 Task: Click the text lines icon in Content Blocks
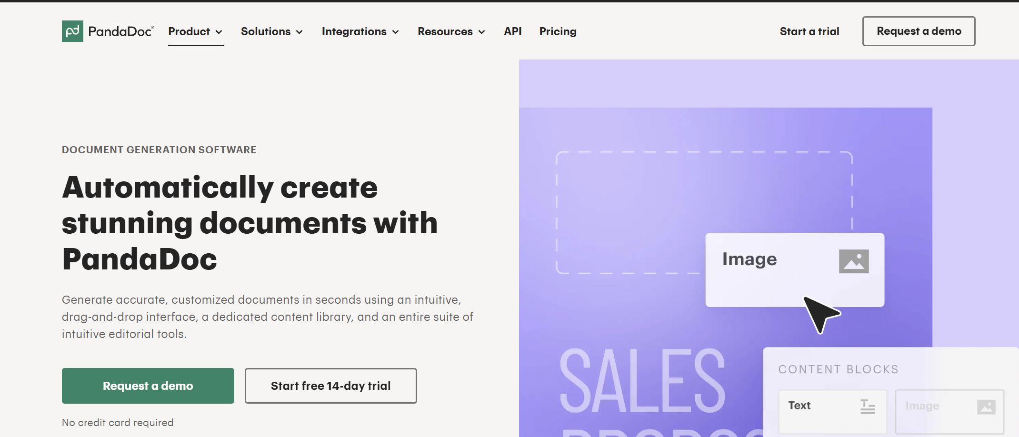point(868,406)
